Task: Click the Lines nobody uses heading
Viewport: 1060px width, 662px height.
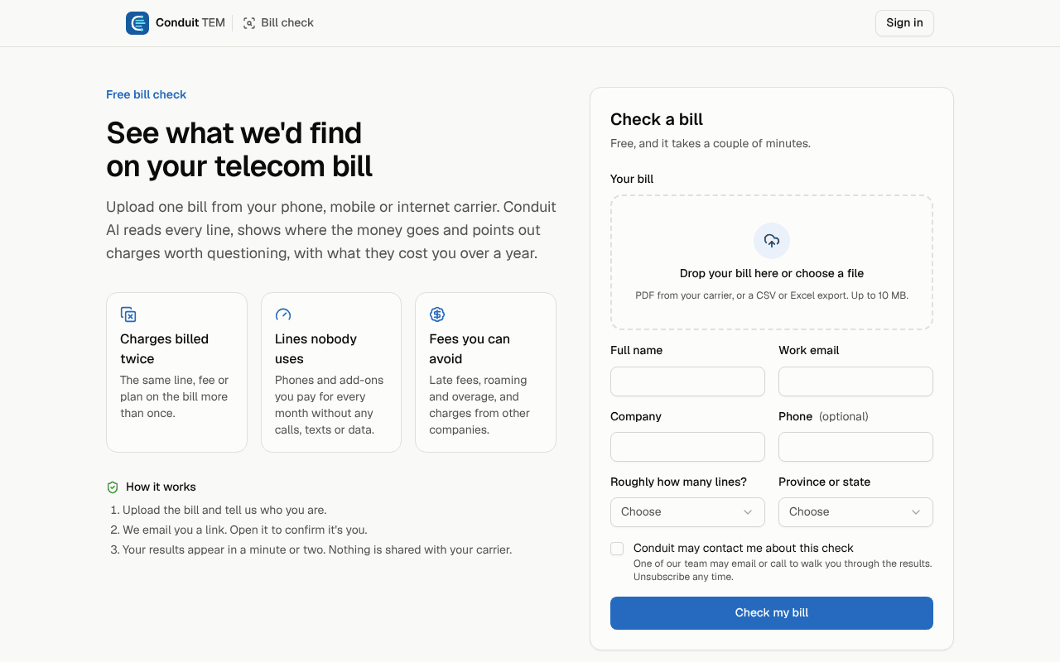Action: (x=316, y=349)
